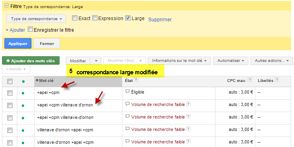Uncheck the Large match type checkbox

tap(128, 18)
